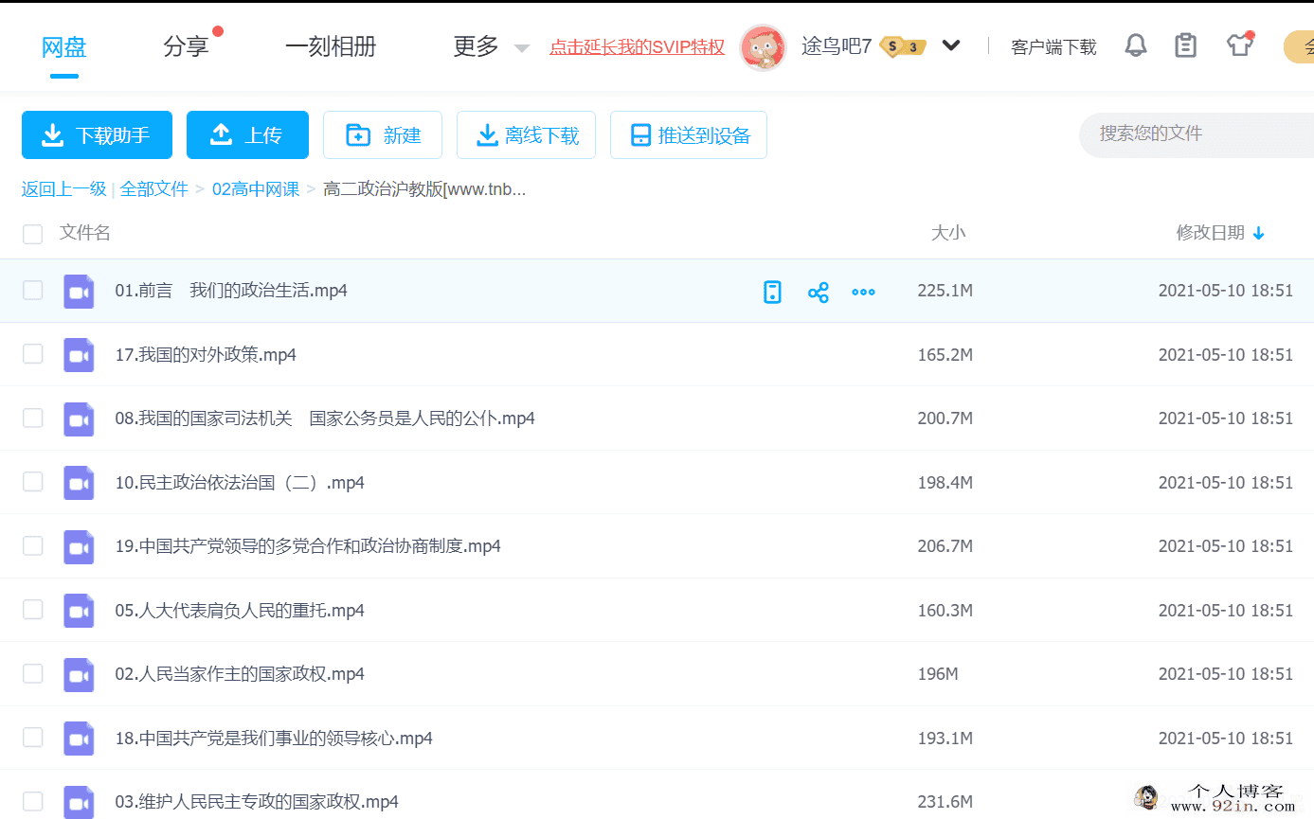Image resolution: width=1314 pixels, height=819 pixels.
Task: Click the 新建 new folder button
Action: click(x=383, y=134)
